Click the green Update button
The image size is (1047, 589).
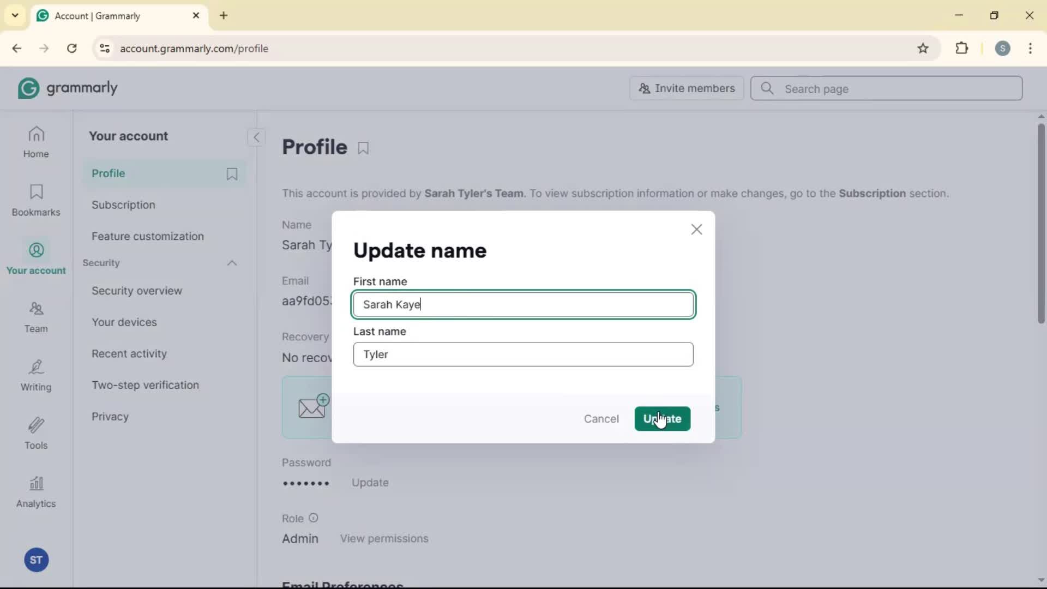(662, 419)
